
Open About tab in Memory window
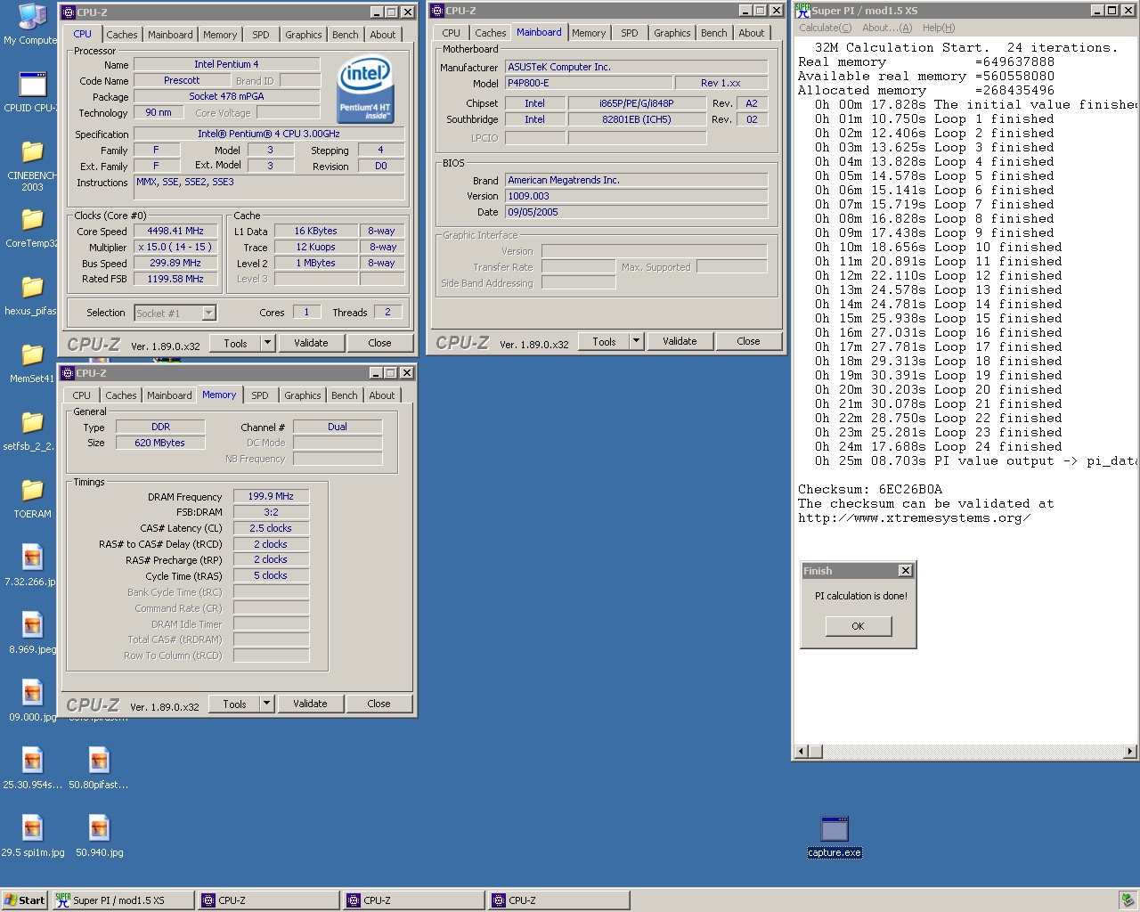point(382,395)
